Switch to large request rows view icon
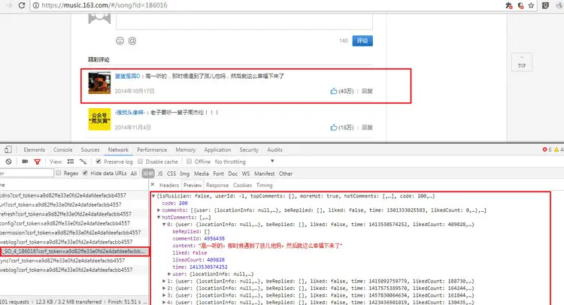564x305 pixels. point(71,162)
